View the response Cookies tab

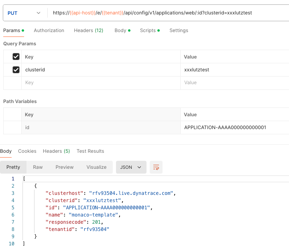click(27, 151)
